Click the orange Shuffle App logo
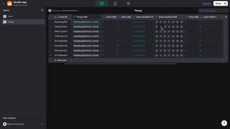This screenshot has width=230, height=129. coord(10,4)
